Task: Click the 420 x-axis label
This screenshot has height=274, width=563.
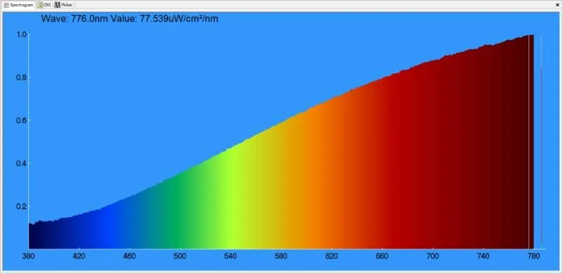Action: [x=79, y=256]
